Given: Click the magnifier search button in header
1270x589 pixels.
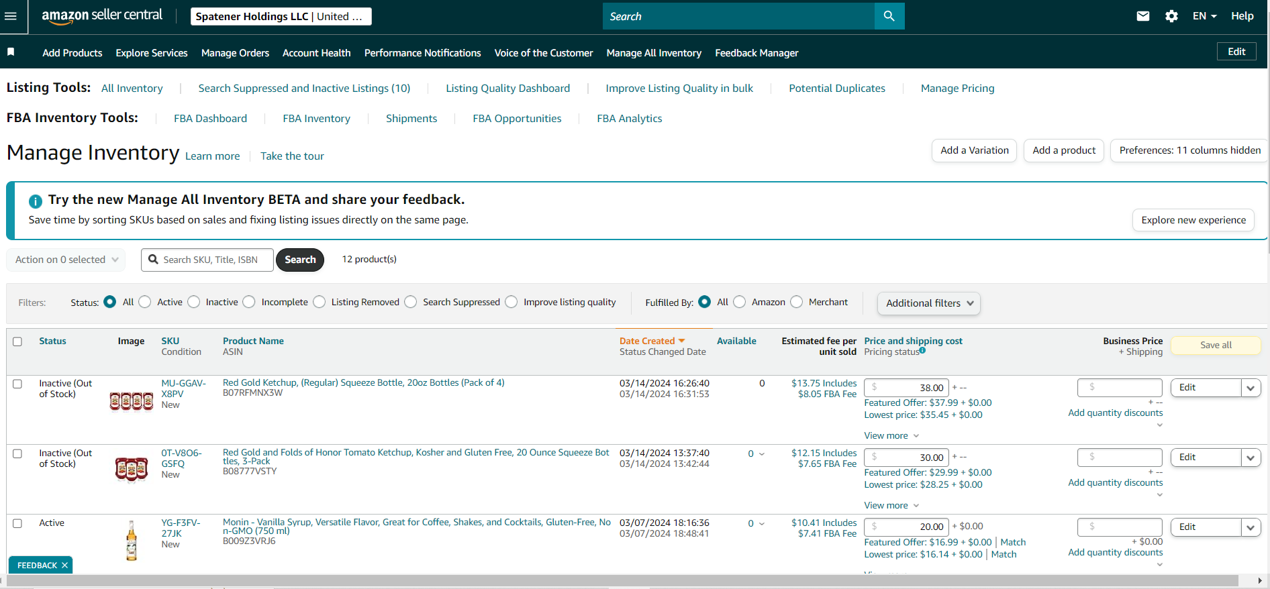Looking at the screenshot, I should pos(889,16).
